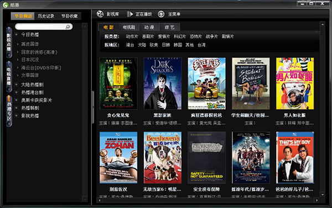Switch to the 节目收藏 tab

coord(70,16)
